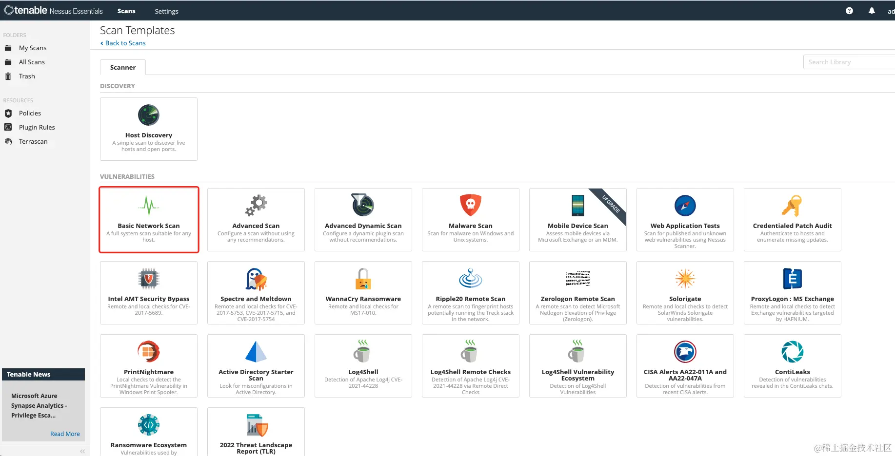Viewport: 895px width, 456px height.
Task: Click the Advanced Scan title text
Action: click(256, 226)
